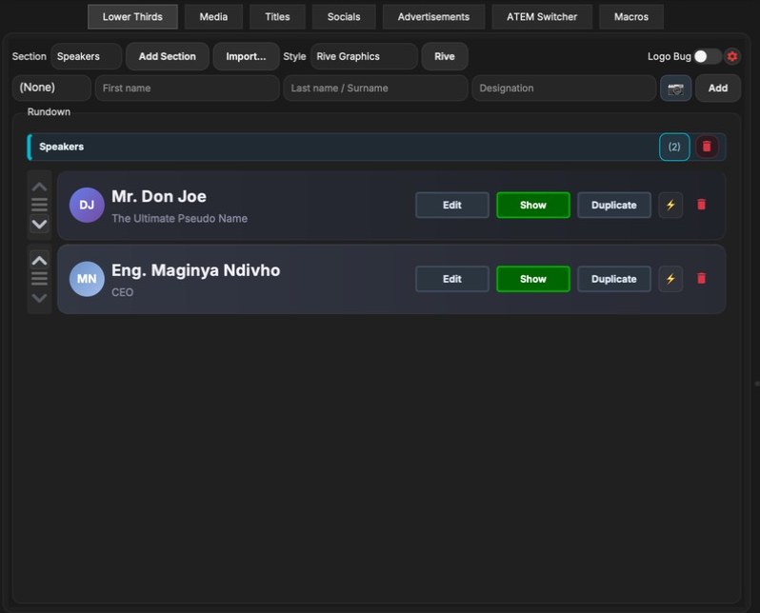Screen dimensions: 760x613
Task: Duplicate the Mr. Don Joe entry
Action: coord(614,205)
